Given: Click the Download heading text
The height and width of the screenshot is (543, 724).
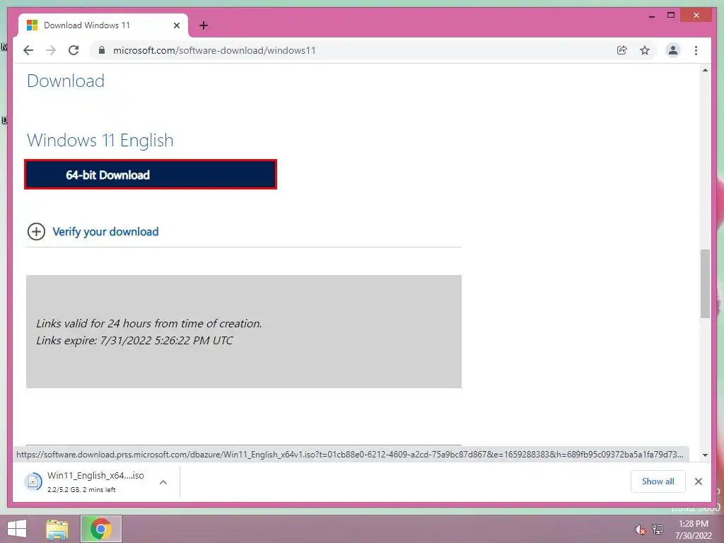Looking at the screenshot, I should click(x=66, y=81).
